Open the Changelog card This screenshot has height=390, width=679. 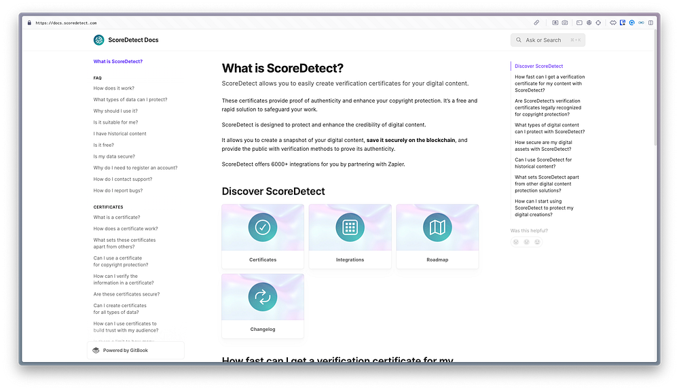(x=262, y=306)
